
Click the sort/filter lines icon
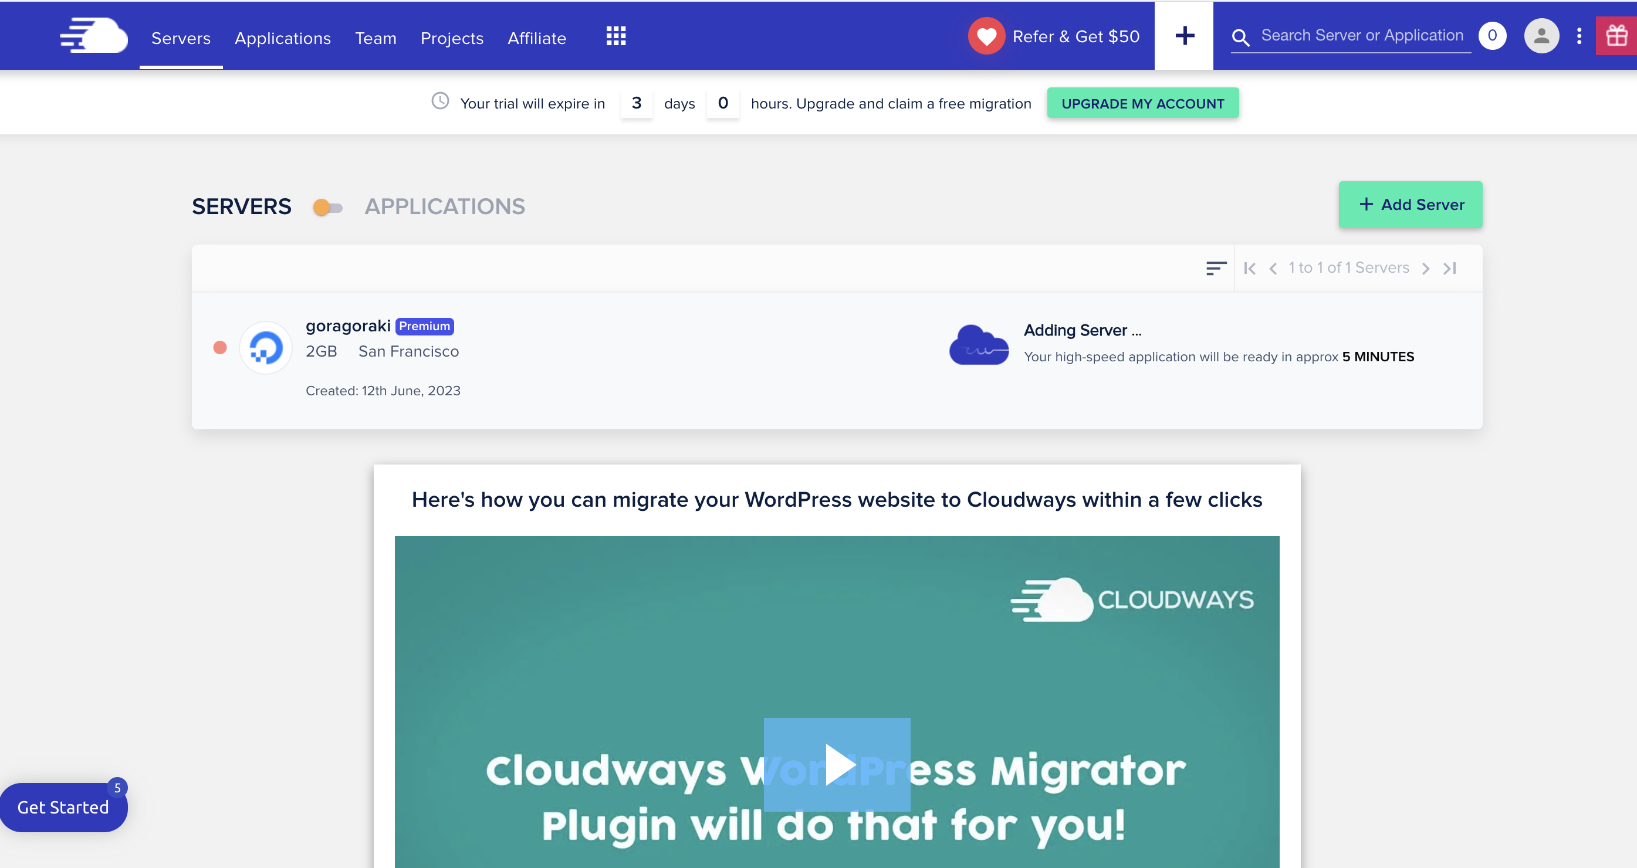pos(1216,268)
